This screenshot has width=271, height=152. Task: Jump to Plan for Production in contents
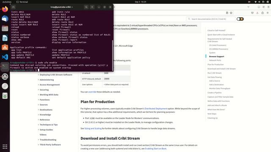pos(216,65)
